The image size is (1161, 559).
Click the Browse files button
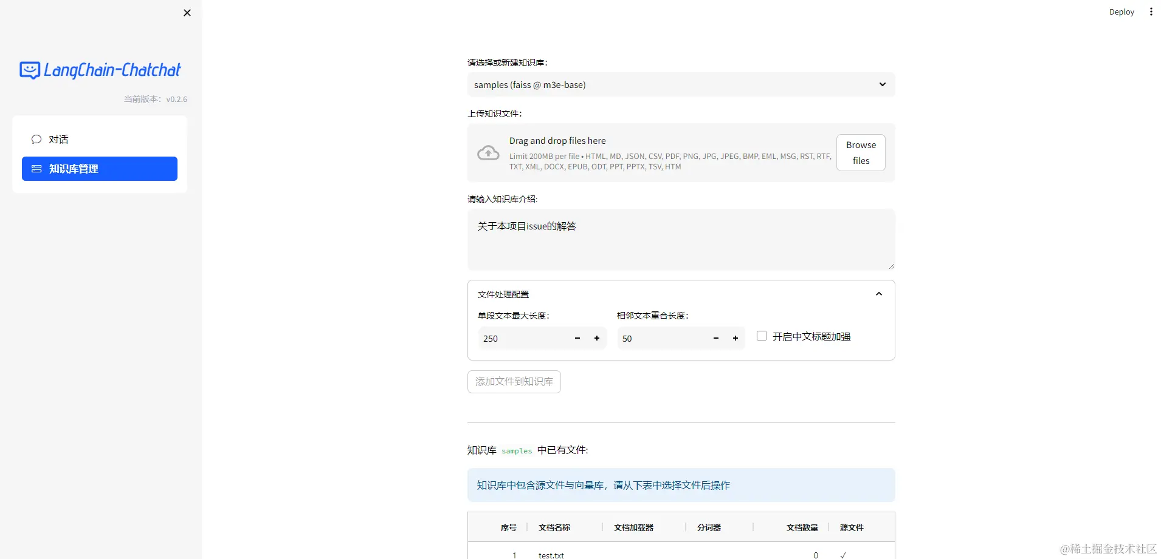(x=860, y=152)
